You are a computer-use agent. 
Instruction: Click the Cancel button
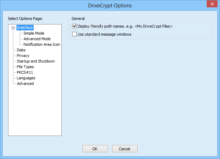pos(125,149)
